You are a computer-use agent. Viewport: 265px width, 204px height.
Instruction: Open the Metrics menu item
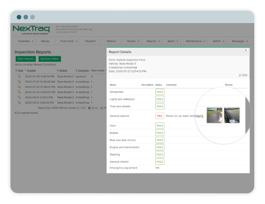click(x=111, y=41)
